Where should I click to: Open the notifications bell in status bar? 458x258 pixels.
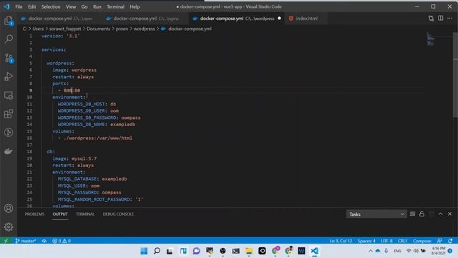[450, 241]
